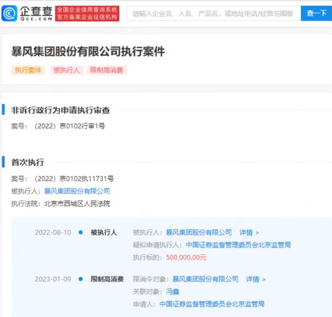
Task: Click the 500,000.00元 execution amount
Action: point(186,257)
